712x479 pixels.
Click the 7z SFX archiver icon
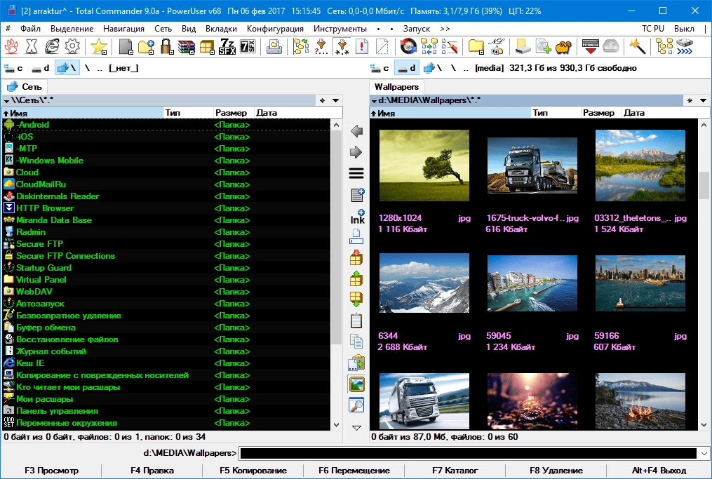point(227,46)
